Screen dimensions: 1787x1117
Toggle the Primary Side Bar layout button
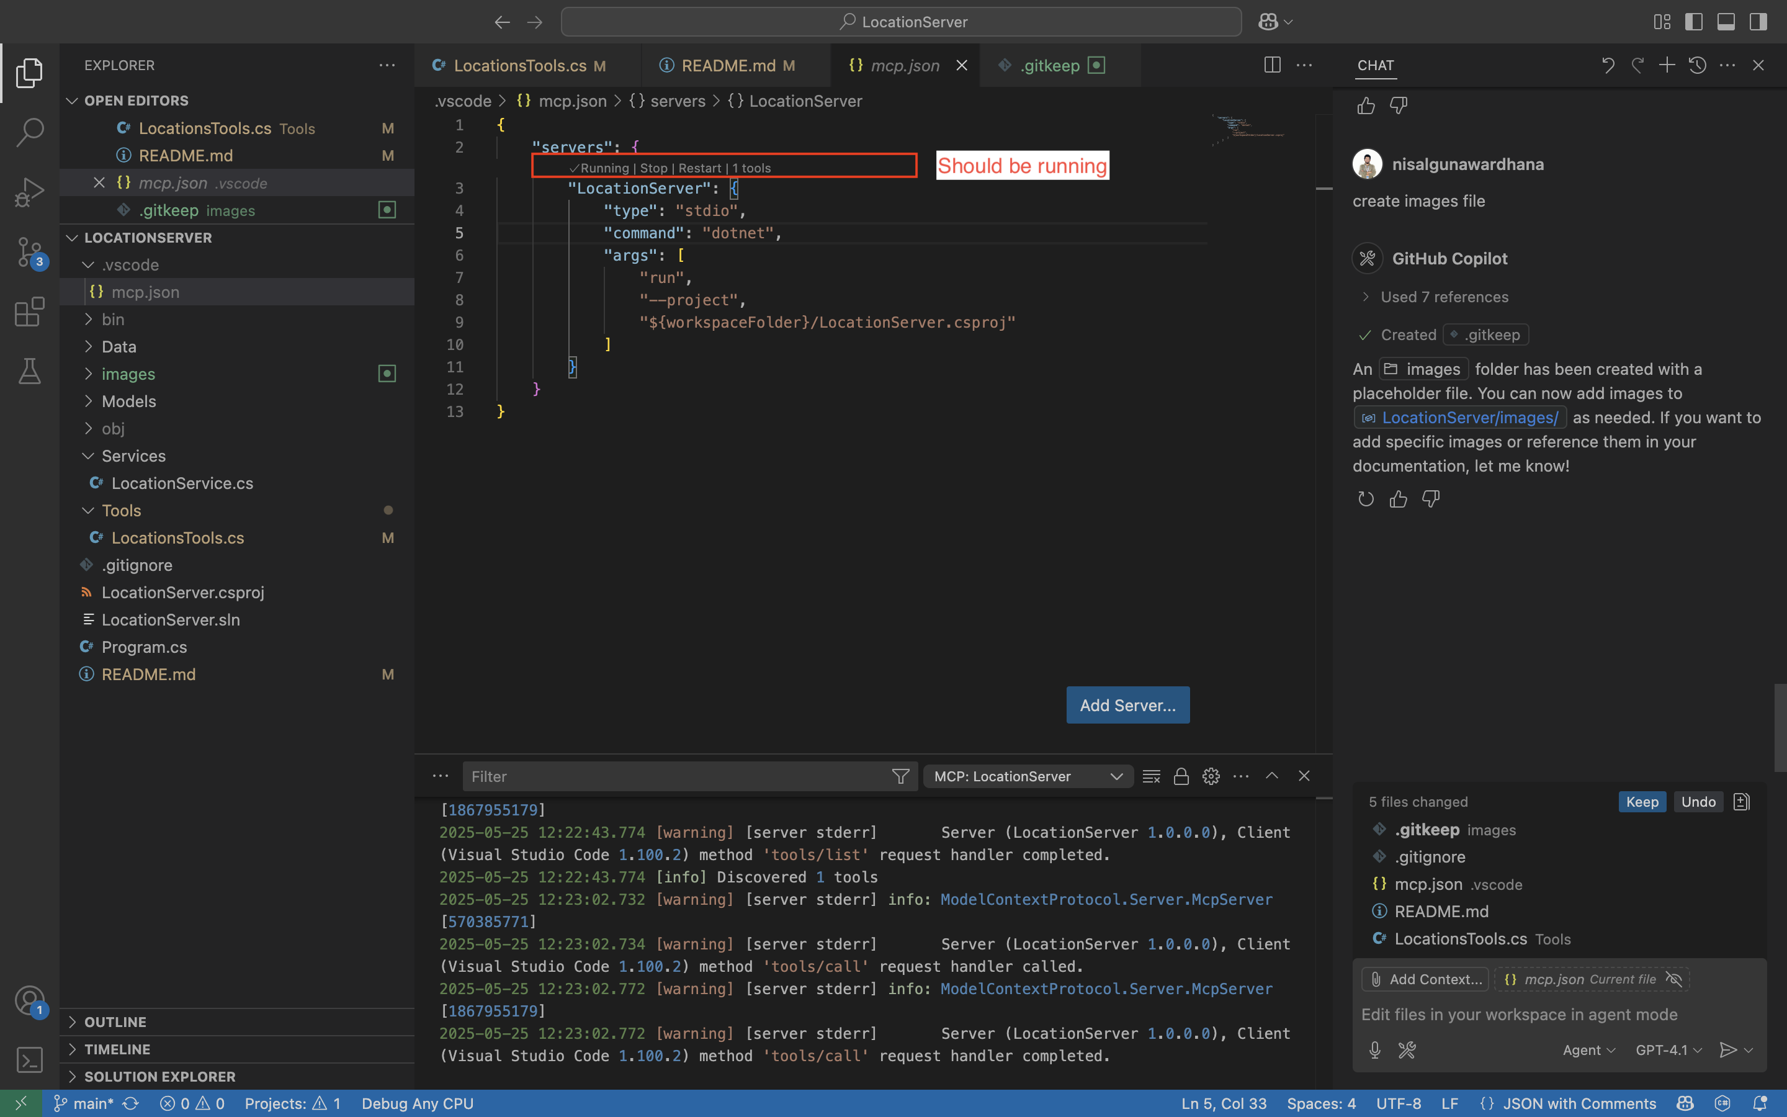click(x=1693, y=22)
